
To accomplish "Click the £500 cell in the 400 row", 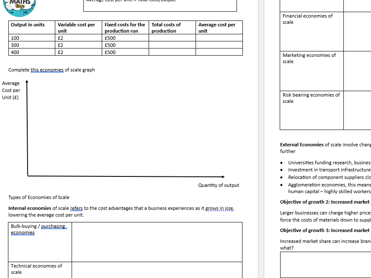I will click(125, 52).
